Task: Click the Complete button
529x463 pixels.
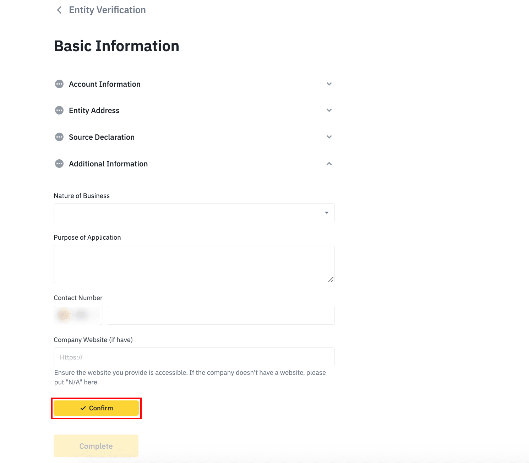Action: tap(96, 446)
